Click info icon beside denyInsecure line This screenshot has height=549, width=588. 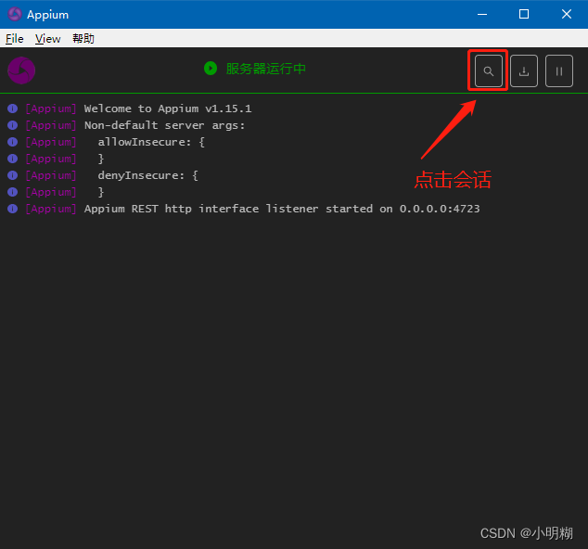(12, 175)
